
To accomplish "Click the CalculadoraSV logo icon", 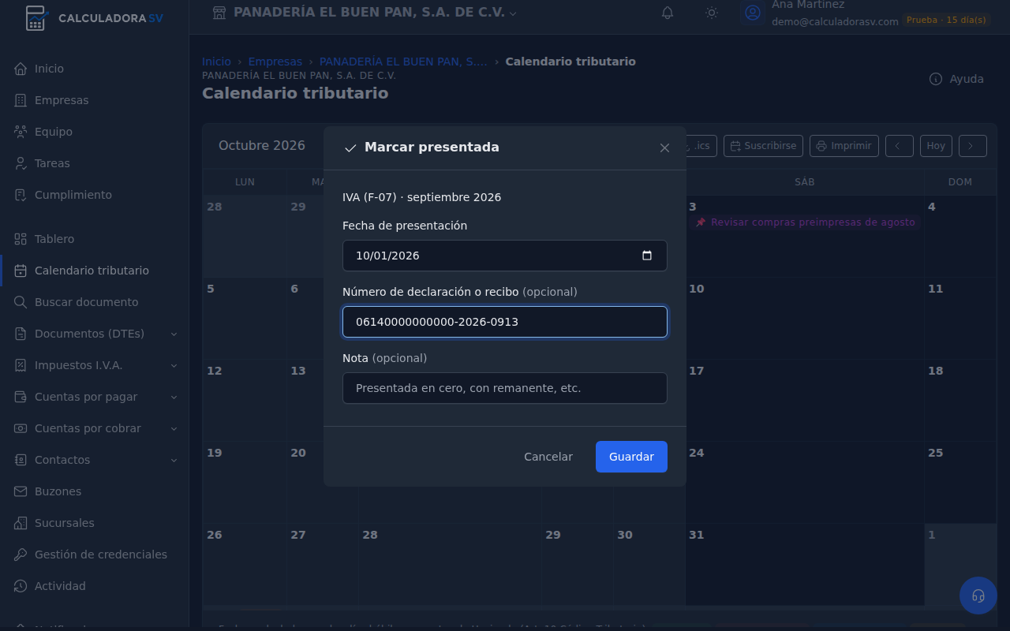I will pos(35,17).
